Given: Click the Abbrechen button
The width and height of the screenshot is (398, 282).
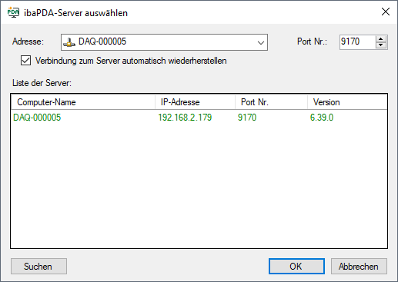Looking at the screenshot, I should click(x=359, y=267).
